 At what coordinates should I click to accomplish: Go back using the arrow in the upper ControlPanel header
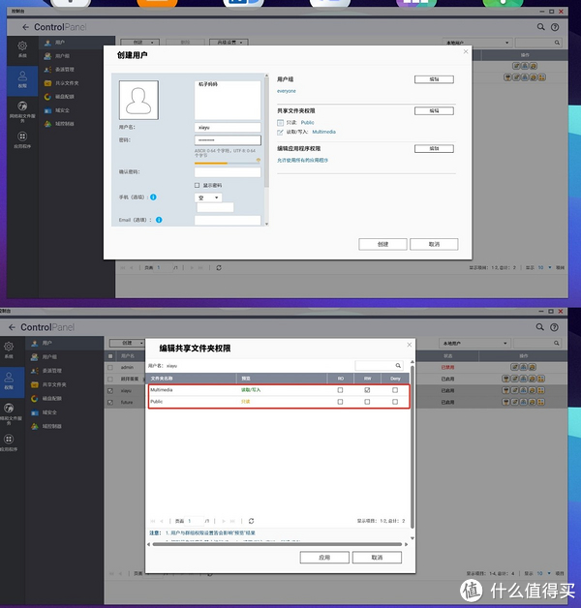click(x=25, y=27)
